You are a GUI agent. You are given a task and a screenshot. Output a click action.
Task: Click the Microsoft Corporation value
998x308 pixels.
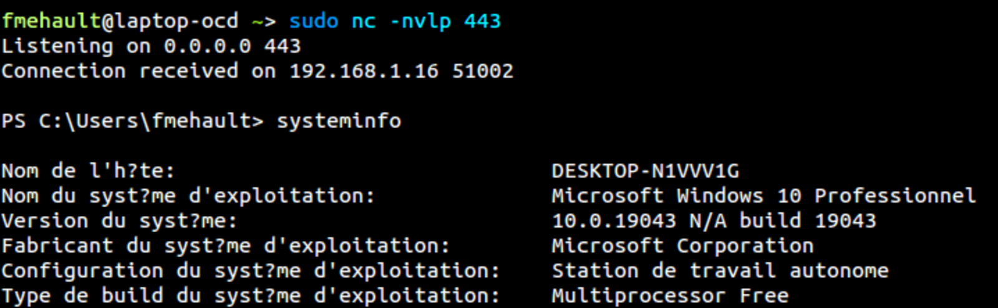[x=682, y=246]
